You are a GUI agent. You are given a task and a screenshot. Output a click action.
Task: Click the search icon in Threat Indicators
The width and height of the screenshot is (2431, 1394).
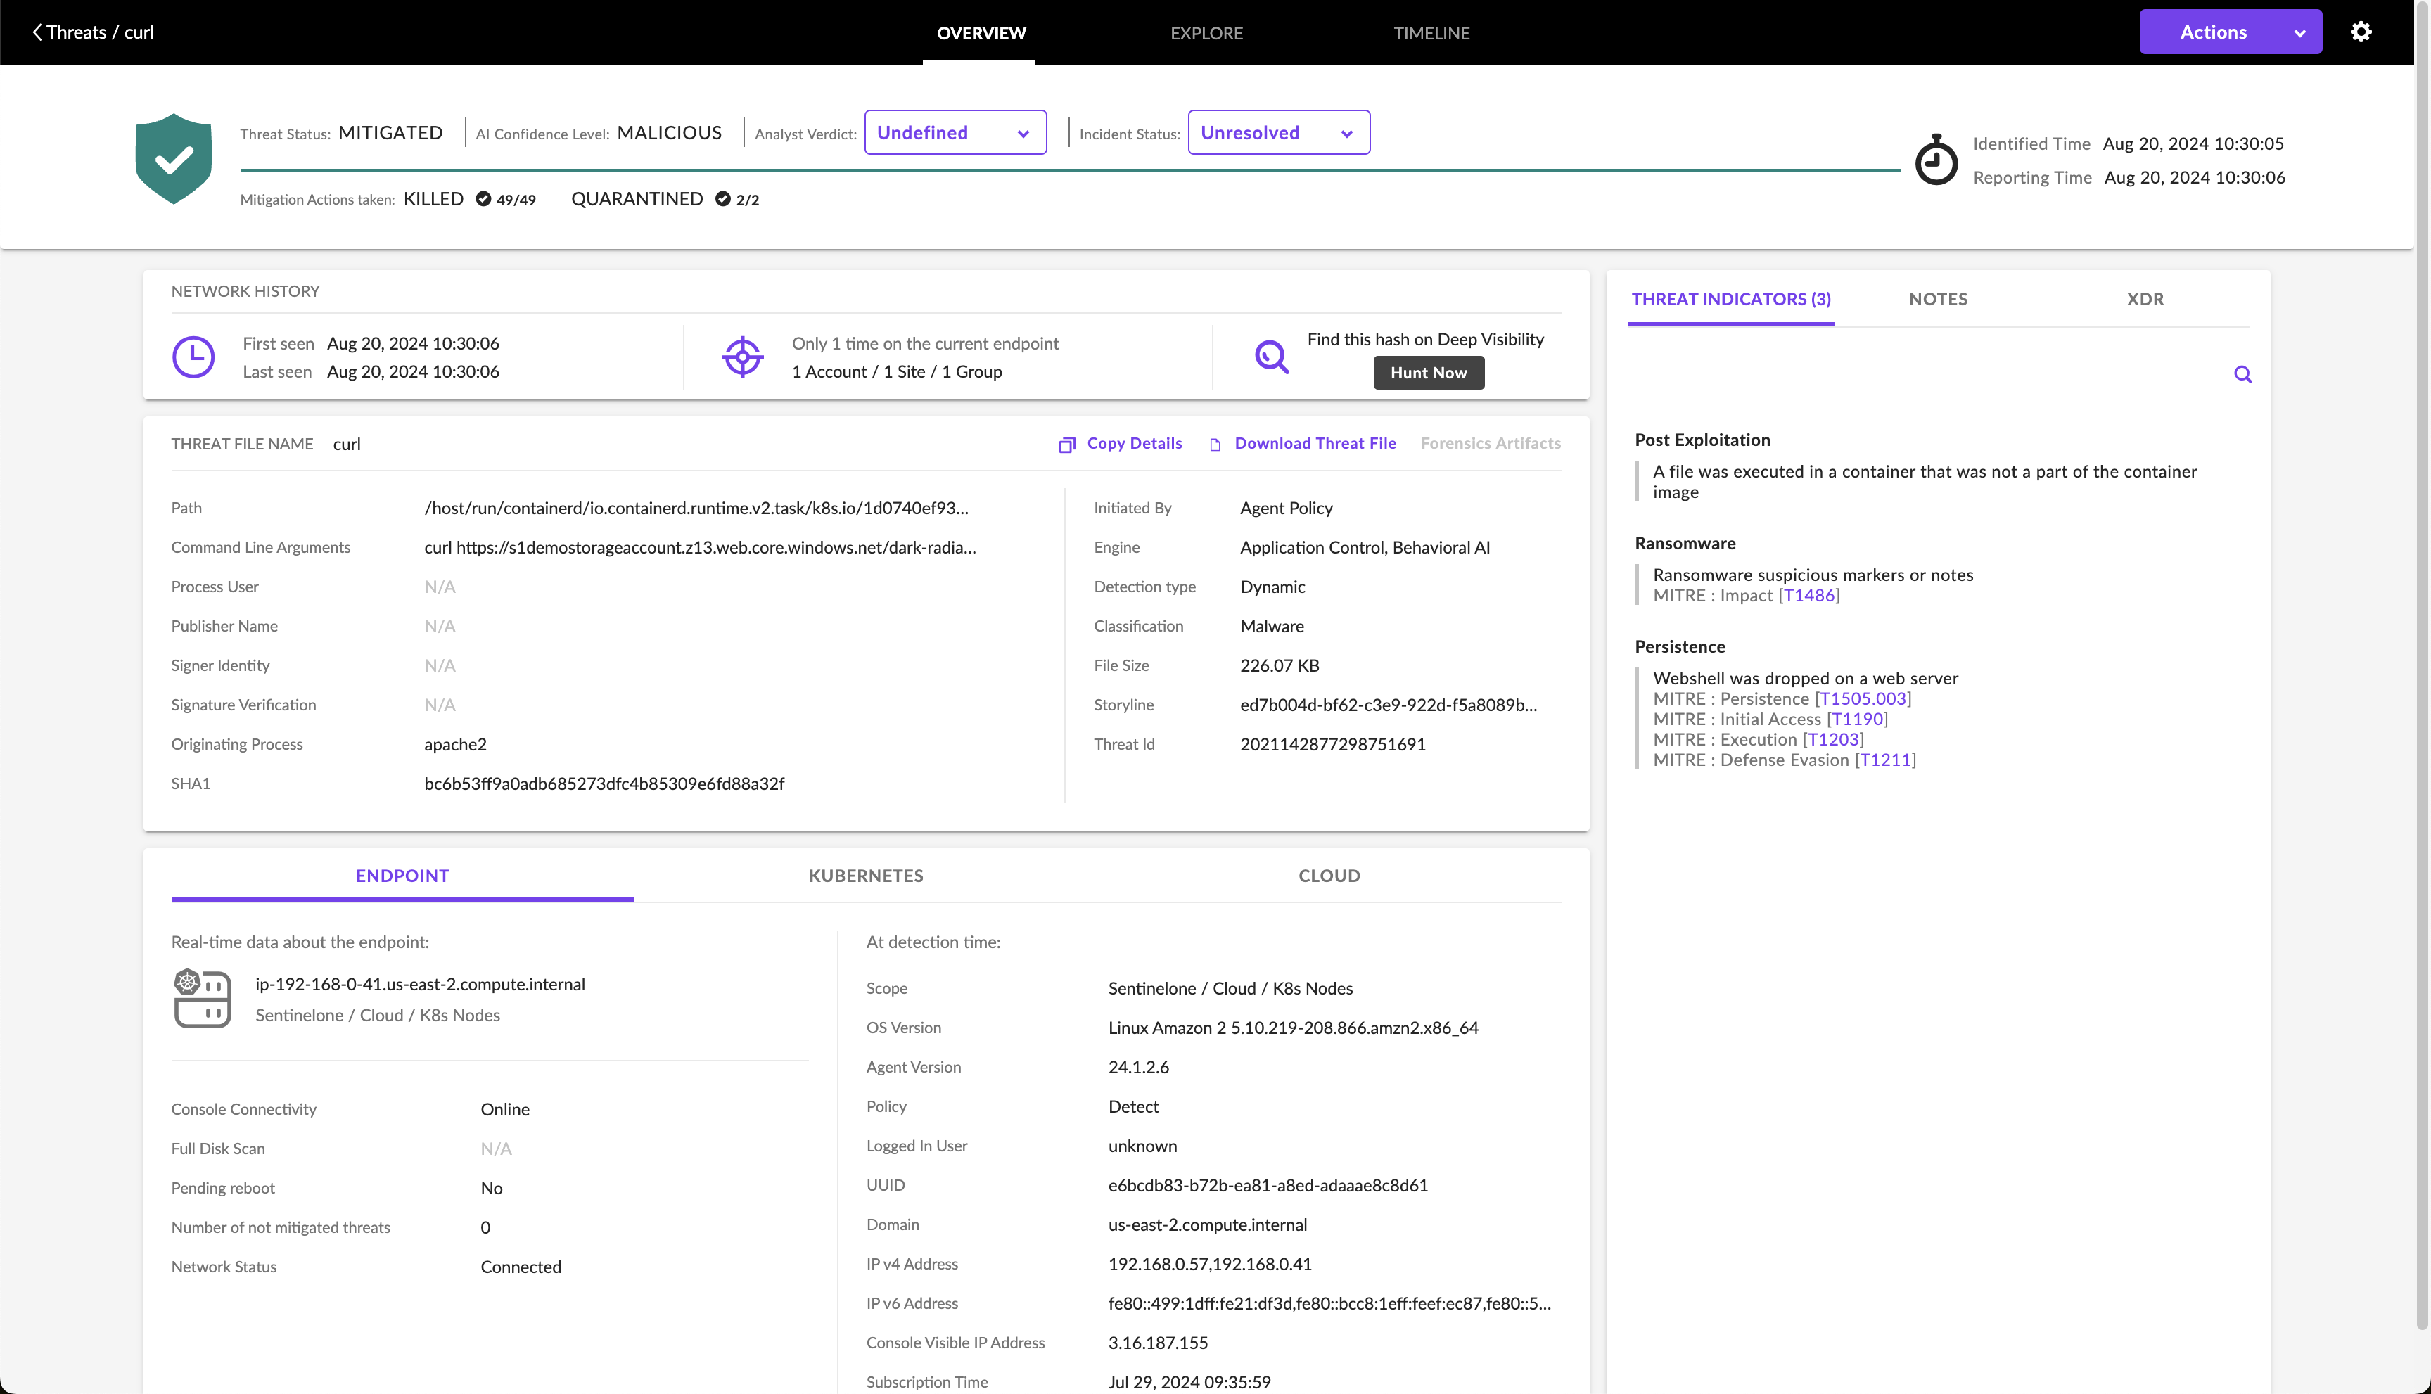[x=2242, y=374]
